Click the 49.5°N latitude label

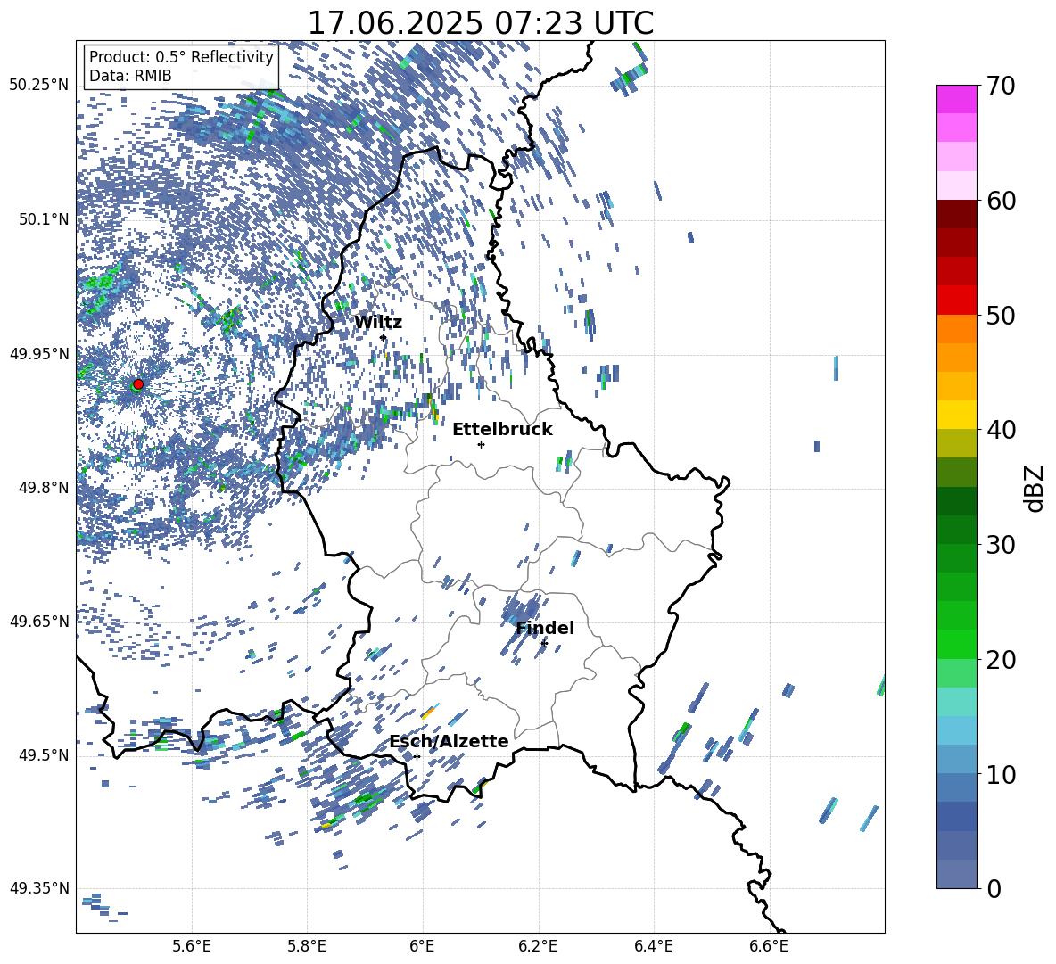pyautogui.click(x=44, y=754)
